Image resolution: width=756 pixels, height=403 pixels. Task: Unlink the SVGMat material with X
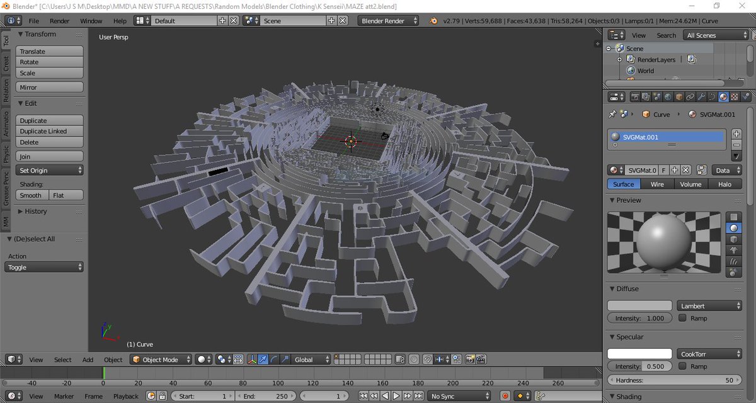685,170
